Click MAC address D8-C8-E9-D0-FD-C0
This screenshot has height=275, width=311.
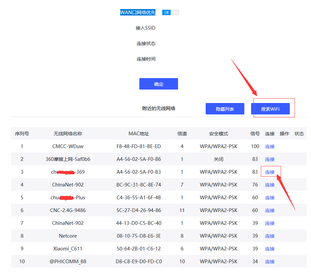tap(139, 262)
